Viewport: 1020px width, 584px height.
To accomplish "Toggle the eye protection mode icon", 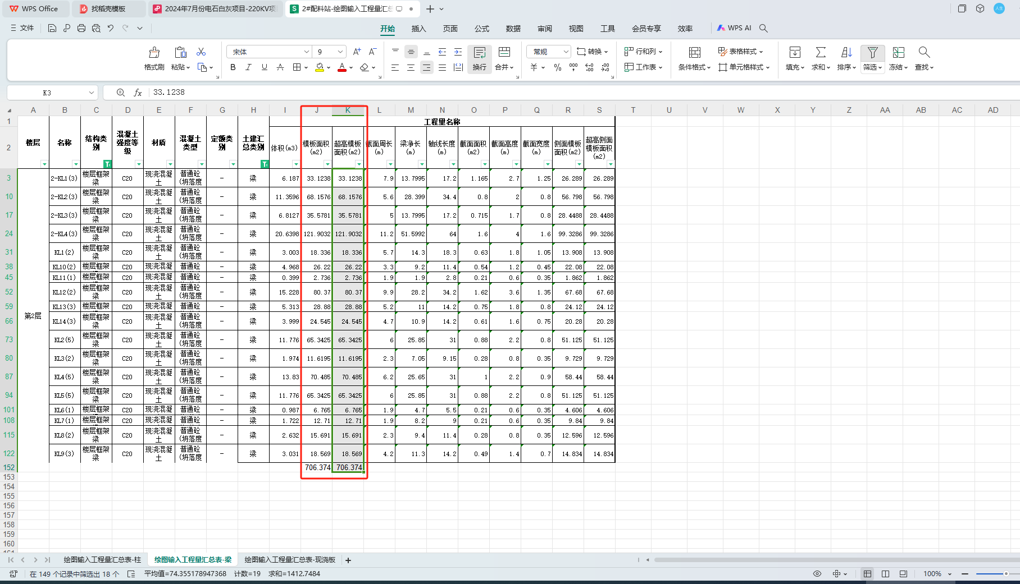I will (817, 574).
